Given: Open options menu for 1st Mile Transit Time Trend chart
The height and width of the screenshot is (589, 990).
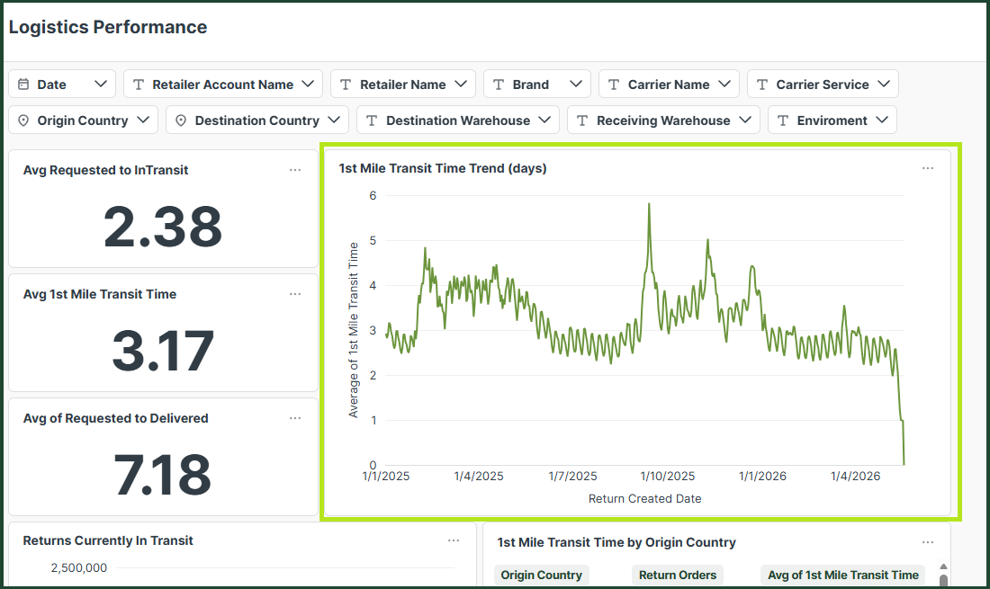Looking at the screenshot, I should [x=928, y=168].
